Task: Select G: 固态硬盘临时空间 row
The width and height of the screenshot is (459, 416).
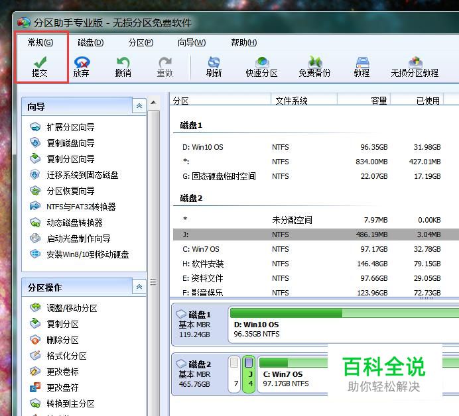Action: tap(316, 176)
